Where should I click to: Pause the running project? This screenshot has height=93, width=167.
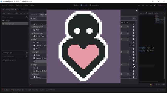pos(143,5)
